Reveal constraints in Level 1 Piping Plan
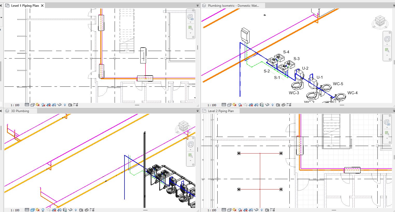The width and height of the screenshot is (395, 212). pyautogui.click(x=76, y=105)
